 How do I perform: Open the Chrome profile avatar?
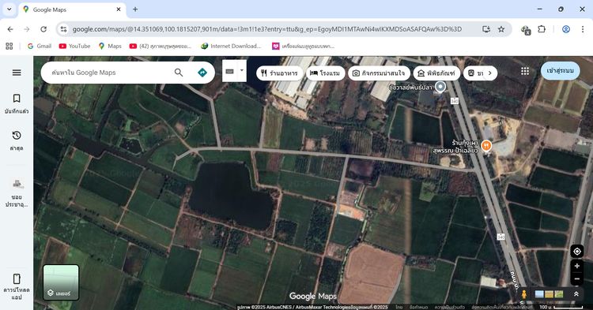point(566,29)
